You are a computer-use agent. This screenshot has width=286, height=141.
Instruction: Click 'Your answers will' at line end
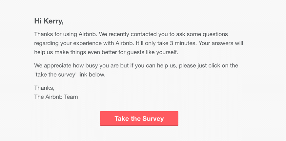pyautogui.click(x=223, y=43)
